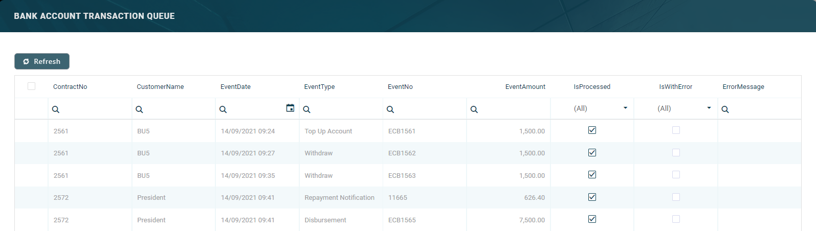Click the search icon under ContractNo

click(56, 109)
